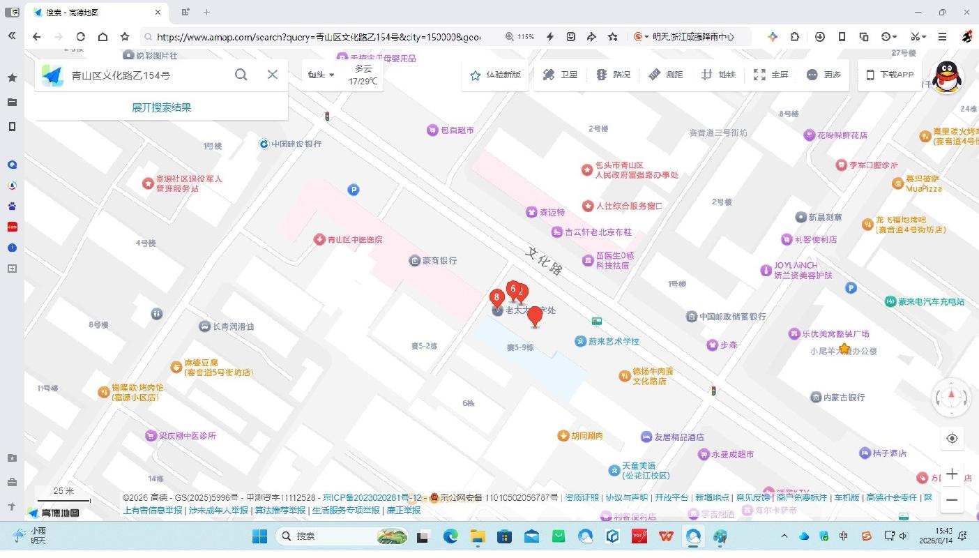979x558 pixels.
Task: Click the blue parking P icon near hospital
Action: [354, 190]
